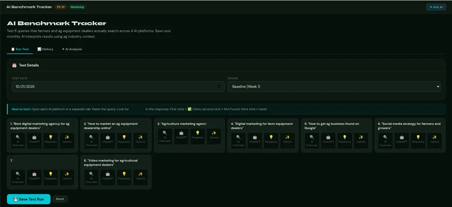Click the P2-10 badge in header
The height and width of the screenshot is (207, 452).
61,7
